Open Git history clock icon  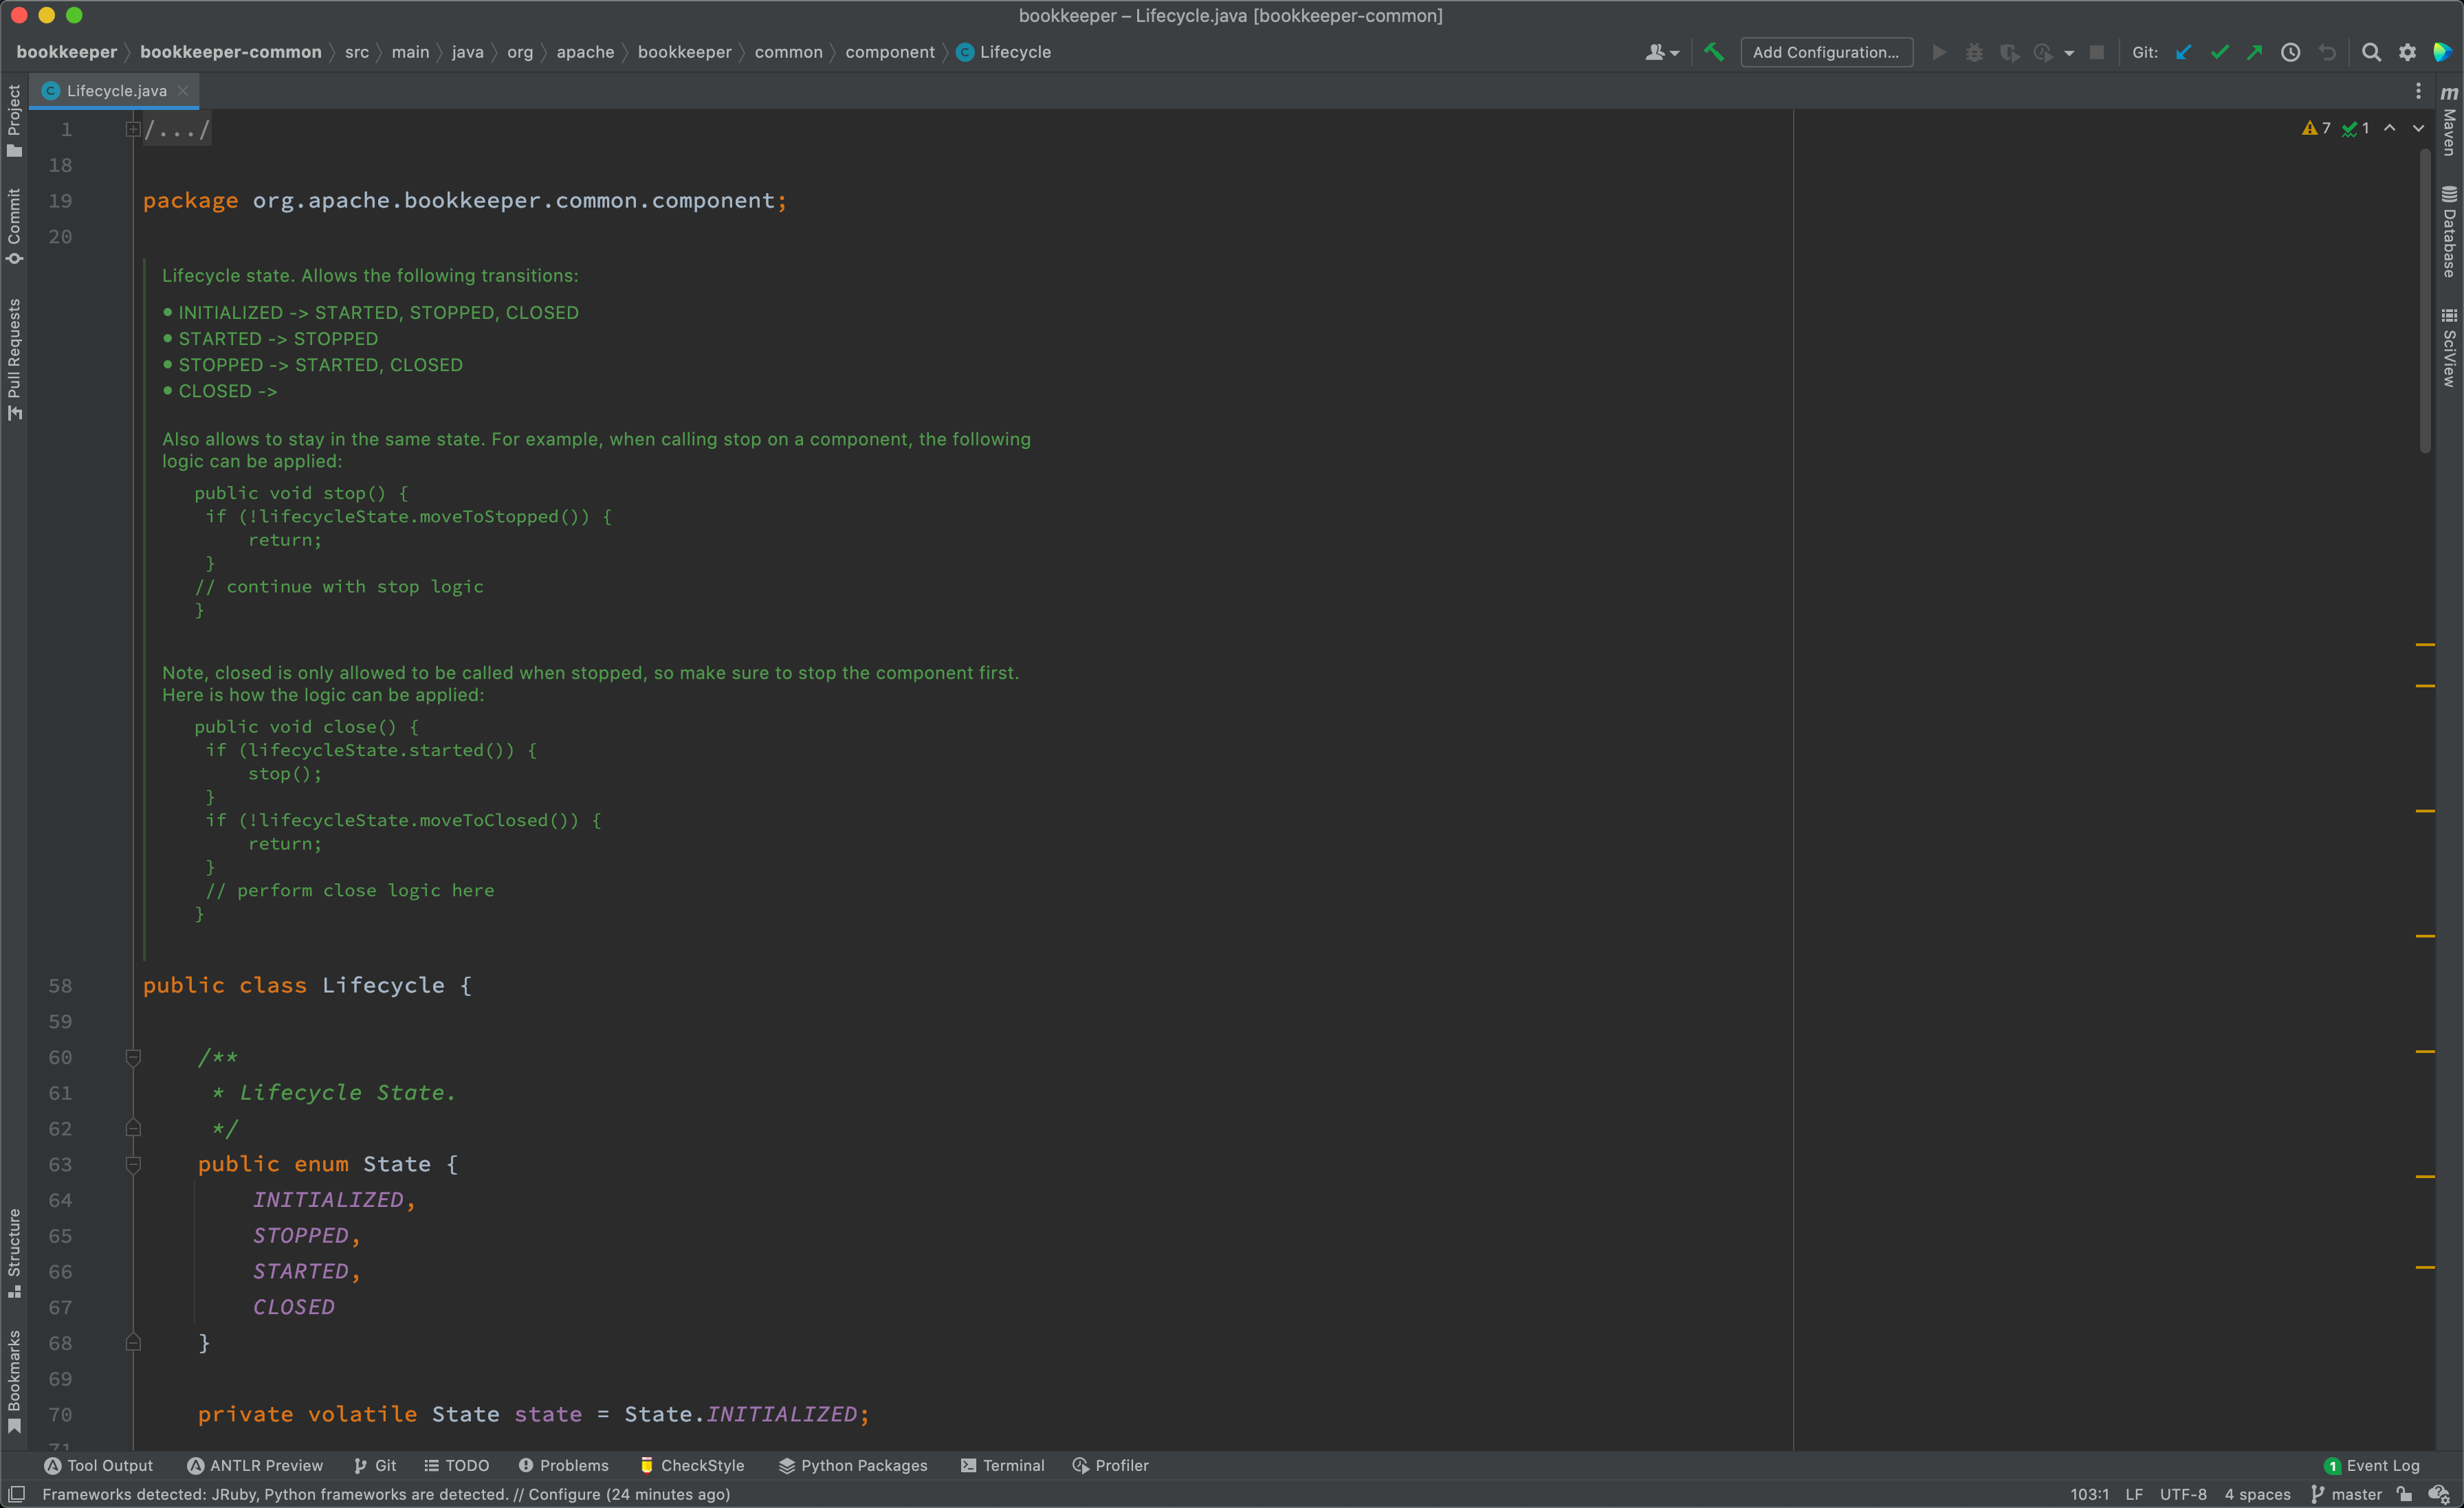coord(2290,52)
